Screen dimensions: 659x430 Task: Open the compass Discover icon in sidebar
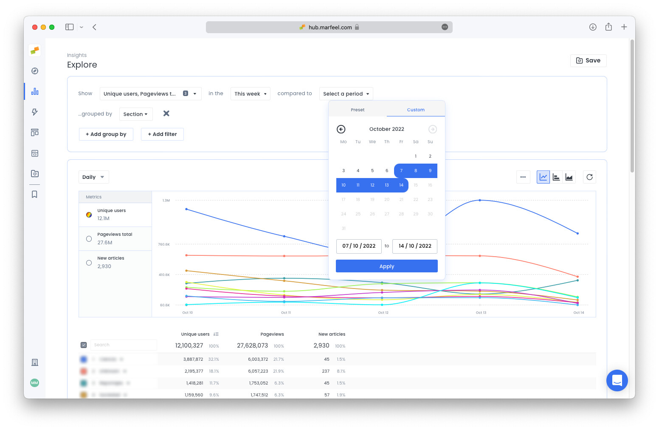tap(35, 71)
